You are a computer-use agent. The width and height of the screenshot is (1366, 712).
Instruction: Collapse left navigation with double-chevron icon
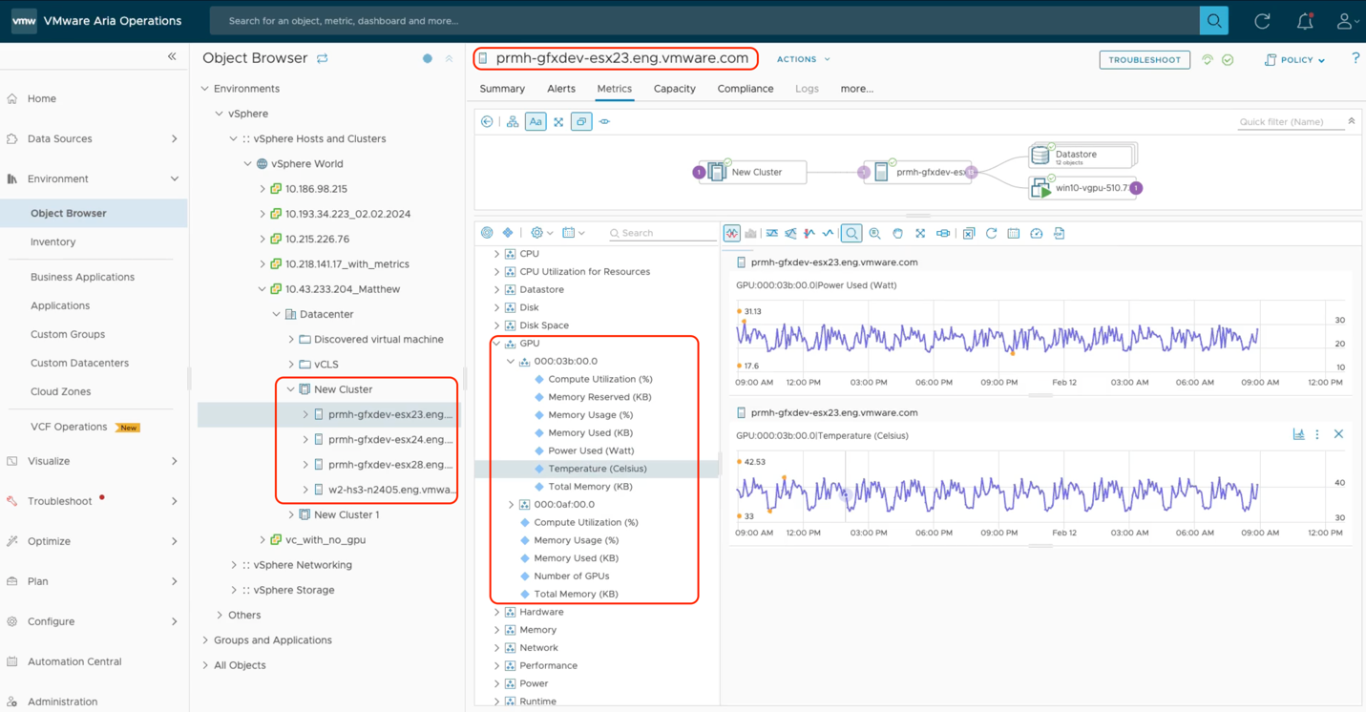(x=172, y=57)
